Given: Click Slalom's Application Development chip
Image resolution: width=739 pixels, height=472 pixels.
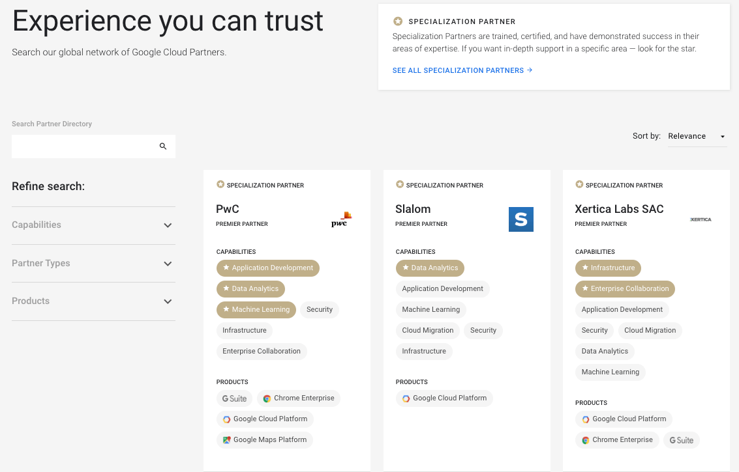Looking at the screenshot, I should point(442,289).
